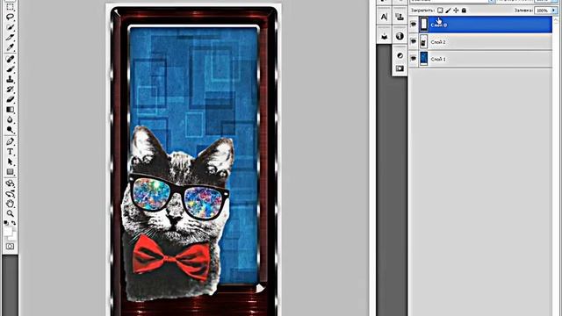This screenshot has width=562, height=316.
Task: Open the Info panel icon
Action: [400, 36]
